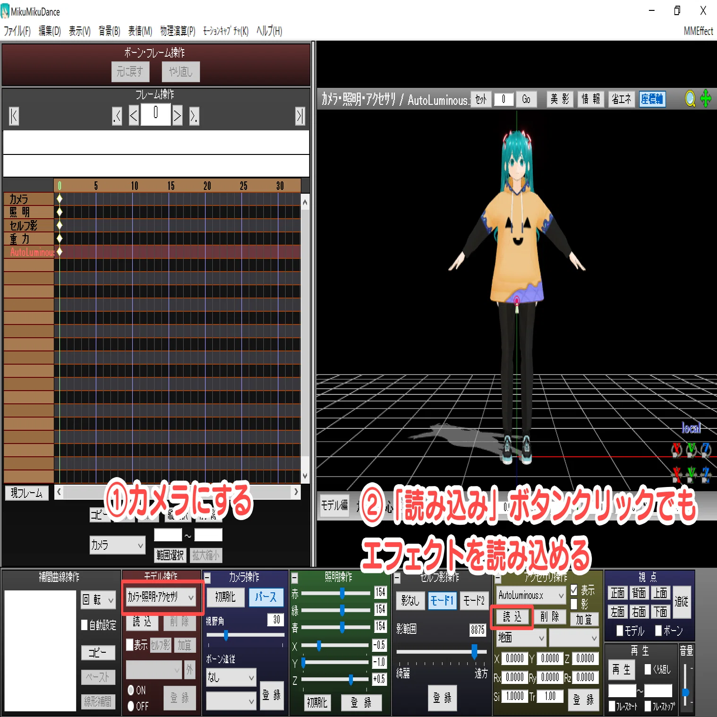Click AutoLuminous row keyframe diamond
Image resolution: width=717 pixels, height=717 pixels.
point(60,252)
